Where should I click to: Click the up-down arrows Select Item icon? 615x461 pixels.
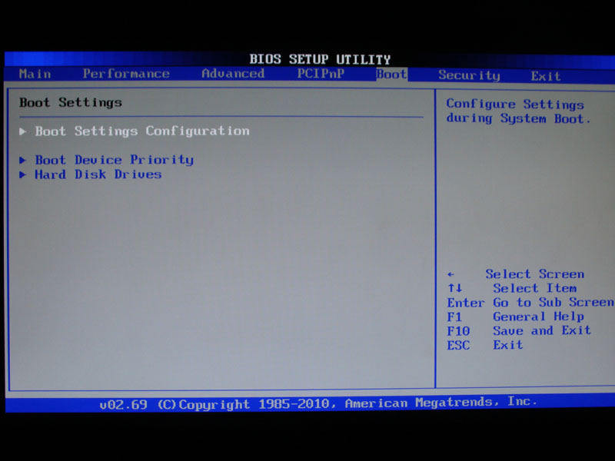(x=455, y=288)
